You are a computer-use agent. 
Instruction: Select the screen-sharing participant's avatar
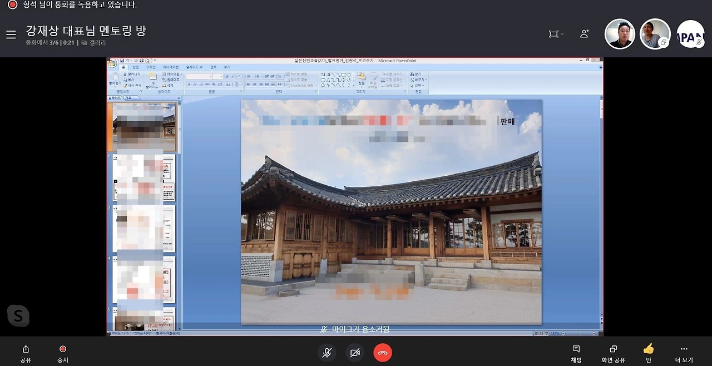[x=655, y=34]
